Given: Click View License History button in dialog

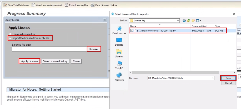Looking at the screenshot, I should [x=55, y=61].
